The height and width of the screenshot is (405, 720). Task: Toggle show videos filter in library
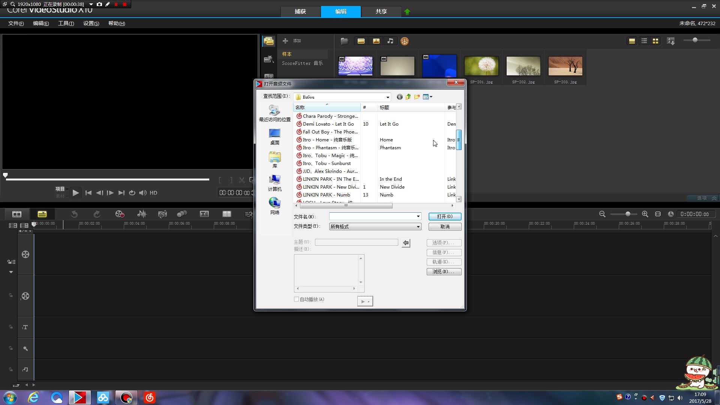(x=361, y=41)
